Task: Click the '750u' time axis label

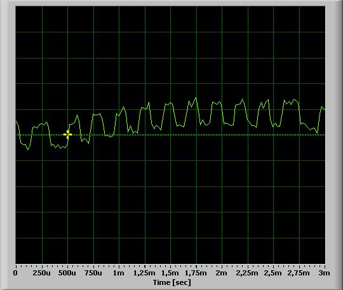Action: coord(93,273)
